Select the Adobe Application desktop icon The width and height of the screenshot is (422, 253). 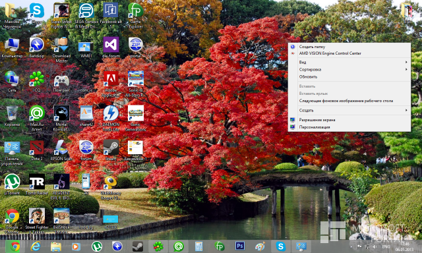click(x=111, y=84)
